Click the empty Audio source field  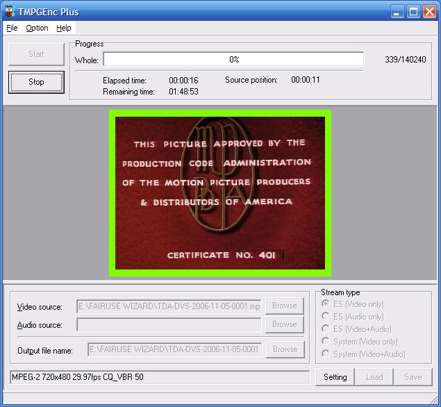click(x=169, y=324)
